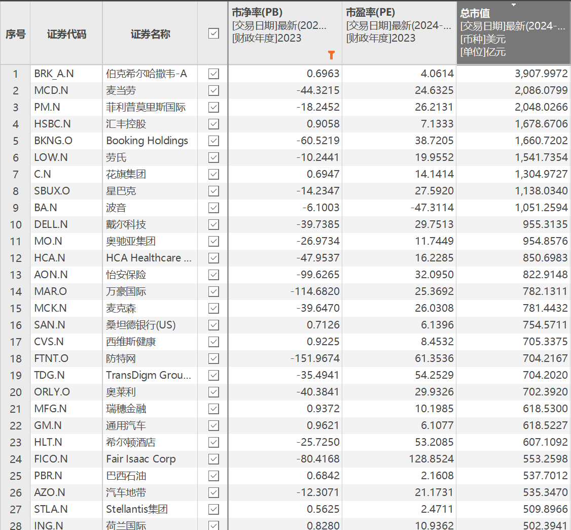Uncheck the checkbox for MCD.N row
This screenshot has height=530, width=571.
coord(214,90)
